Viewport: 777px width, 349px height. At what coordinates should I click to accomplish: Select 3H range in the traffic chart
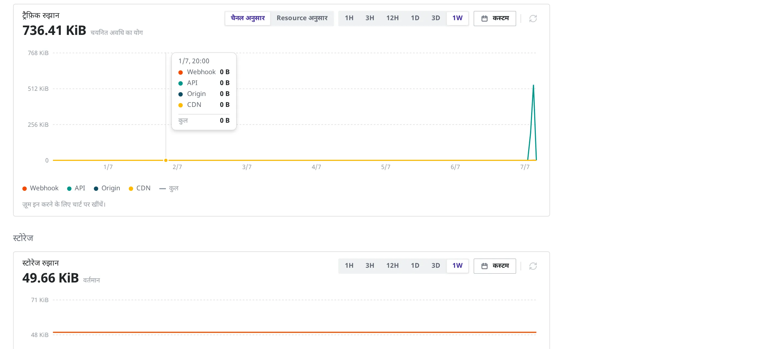[x=369, y=18]
